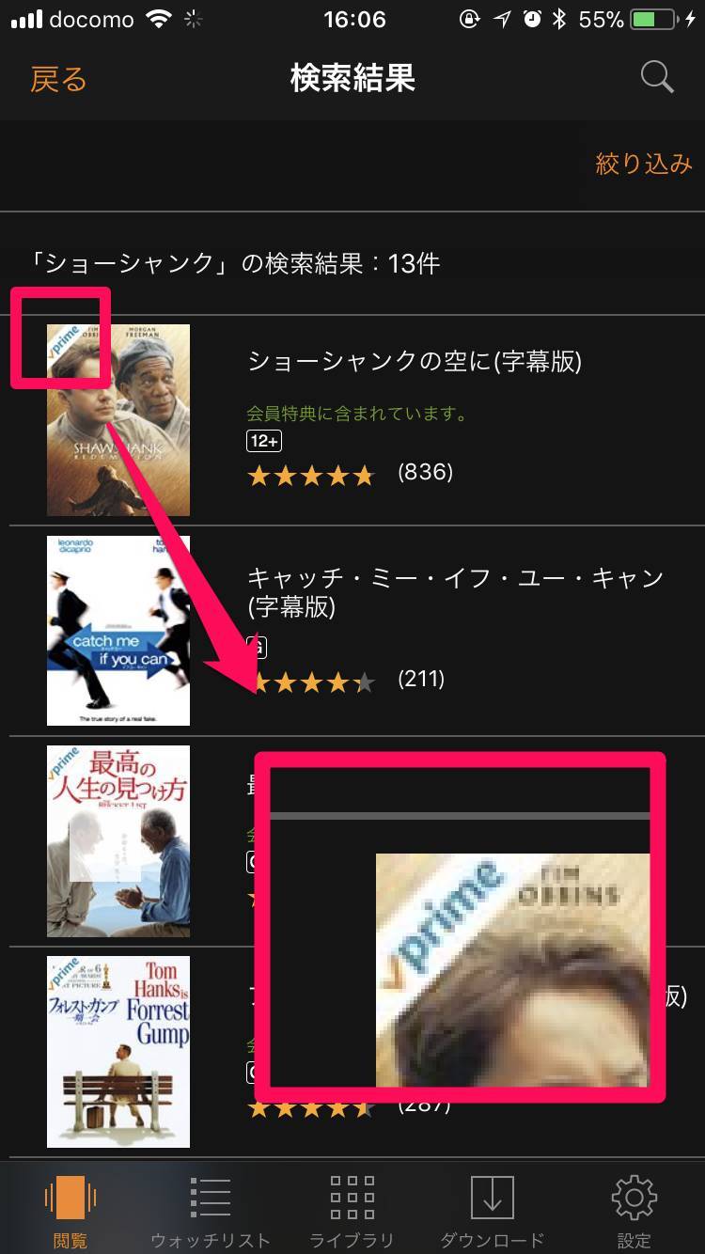Open the 設定 settings gear icon
Image resolution: width=705 pixels, height=1254 pixels.
pos(634,1198)
